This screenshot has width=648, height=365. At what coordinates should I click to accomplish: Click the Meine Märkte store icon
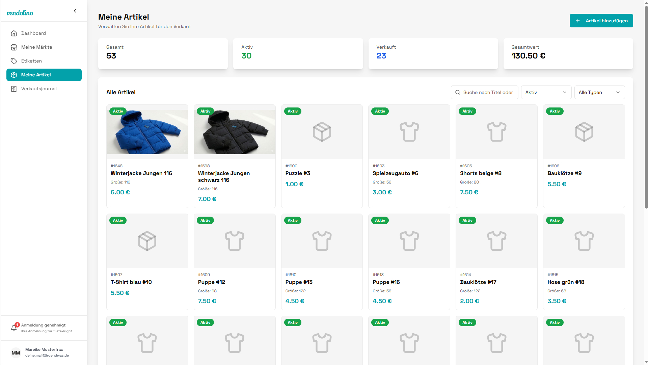tap(14, 47)
